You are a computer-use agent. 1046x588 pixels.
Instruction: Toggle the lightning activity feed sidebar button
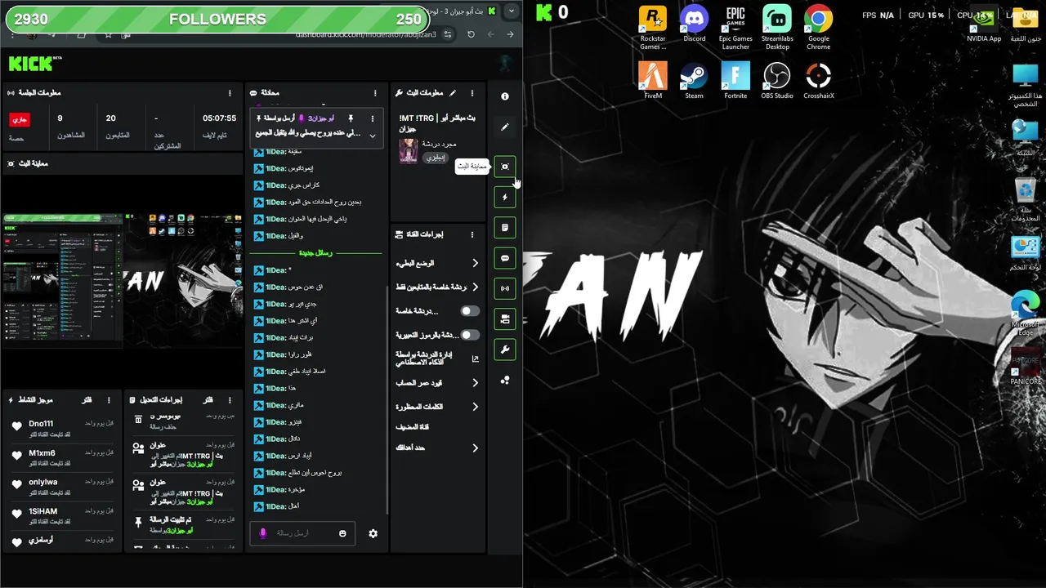(505, 197)
